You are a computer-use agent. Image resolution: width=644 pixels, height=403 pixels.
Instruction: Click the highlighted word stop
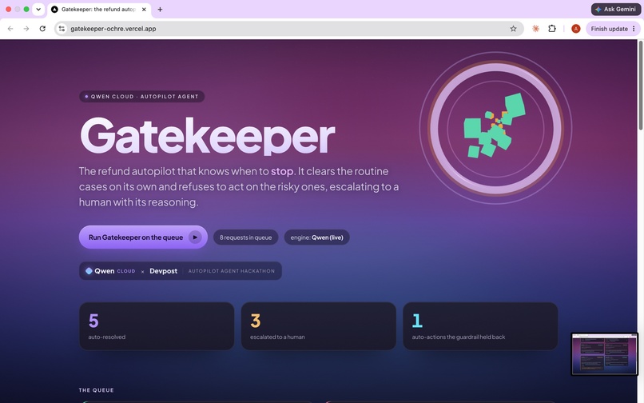coord(282,171)
